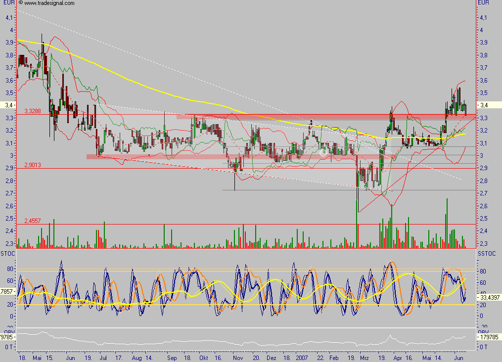Viewport: 502px width, 362px height.
Task: Click the 2,4557 price marker label
Action: click(33, 222)
